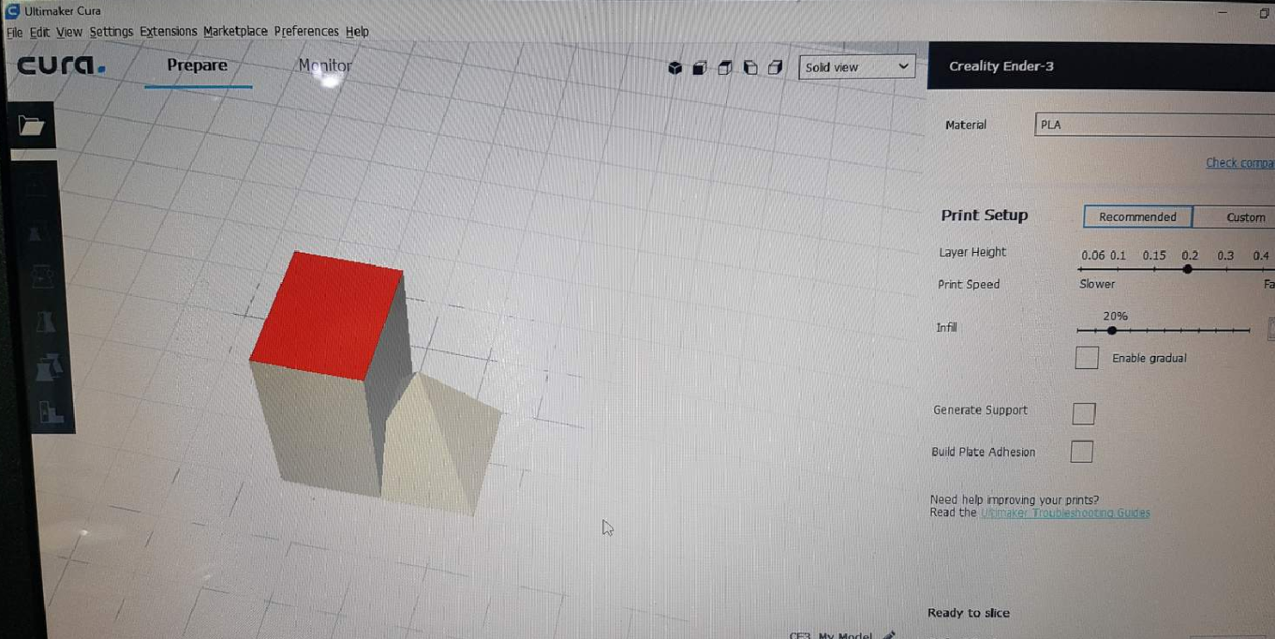Select the Support Blocker tool

[x=52, y=412]
